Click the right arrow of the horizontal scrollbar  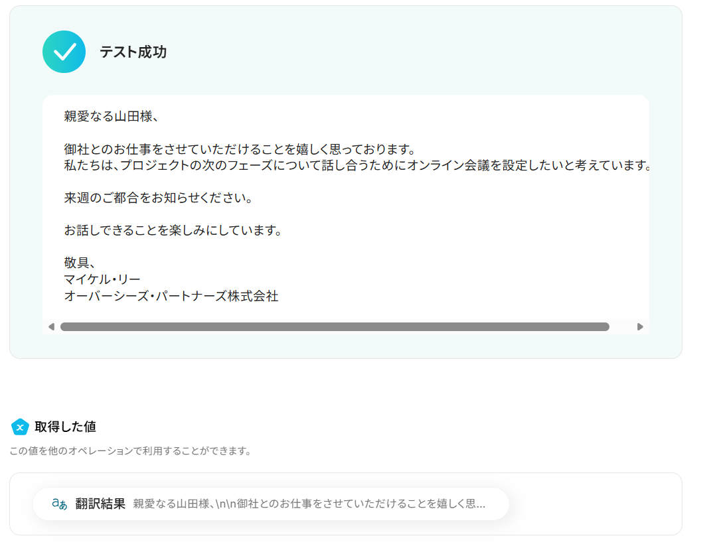click(640, 327)
